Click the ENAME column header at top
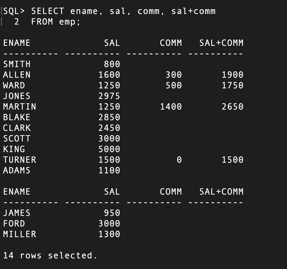 pos(17,43)
